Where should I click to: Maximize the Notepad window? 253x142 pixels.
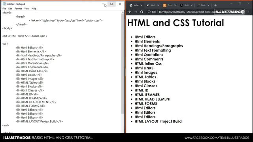point(111,4)
